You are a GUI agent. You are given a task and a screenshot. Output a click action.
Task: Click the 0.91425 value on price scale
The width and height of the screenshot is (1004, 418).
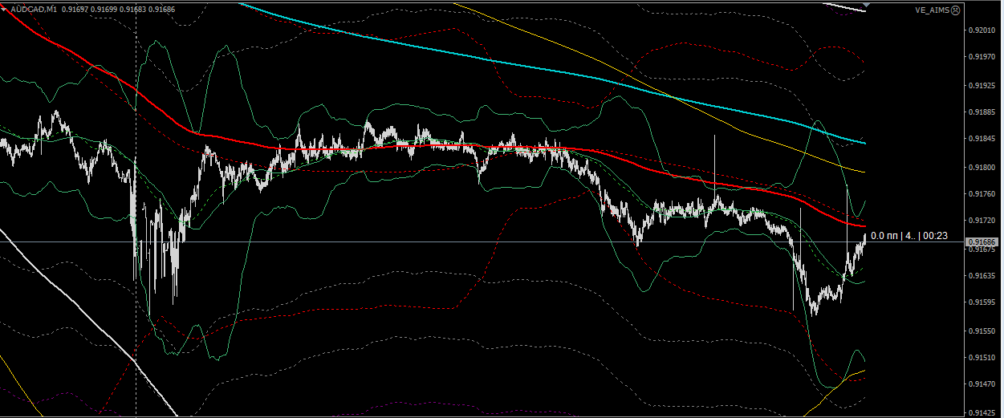pyautogui.click(x=983, y=412)
